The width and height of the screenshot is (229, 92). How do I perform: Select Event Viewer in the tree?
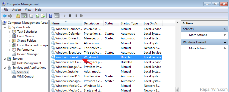coord(25,36)
